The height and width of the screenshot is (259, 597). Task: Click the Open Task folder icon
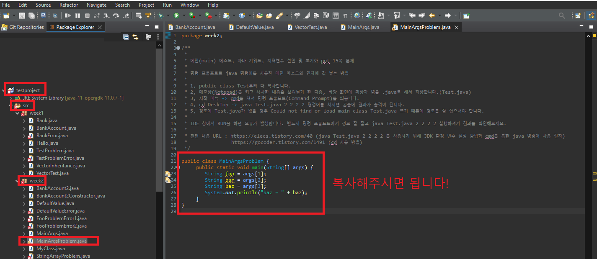[x=269, y=15]
